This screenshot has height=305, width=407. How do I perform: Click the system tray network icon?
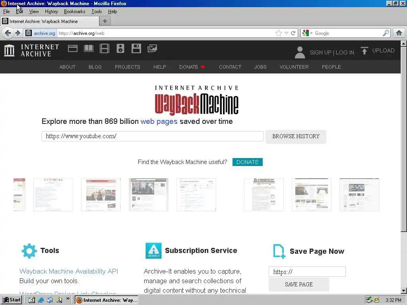(x=369, y=300)
